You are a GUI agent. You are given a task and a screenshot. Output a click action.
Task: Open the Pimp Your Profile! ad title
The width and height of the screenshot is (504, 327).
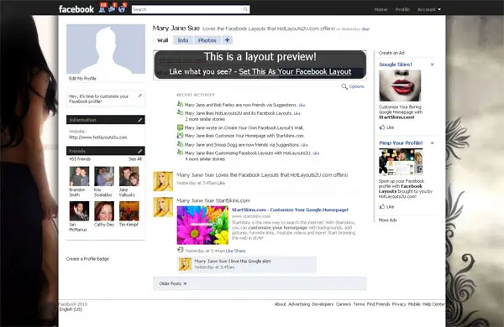(401, 143)
